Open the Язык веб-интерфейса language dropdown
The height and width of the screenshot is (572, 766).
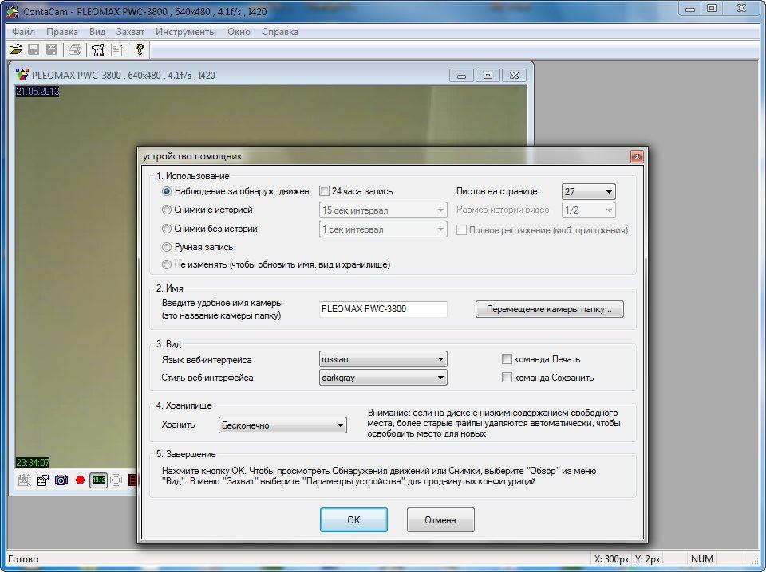click(383, 359)
